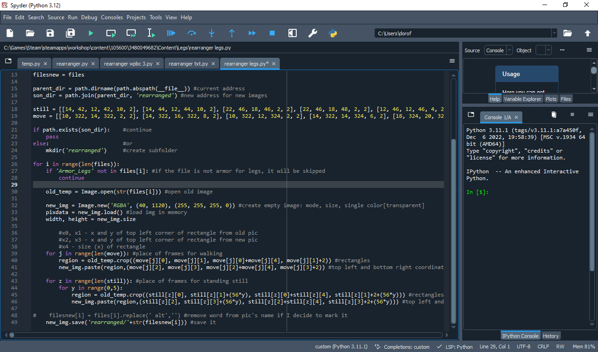Click custom (Python 3.11.1) interpreter status

[x=341, y=347]
